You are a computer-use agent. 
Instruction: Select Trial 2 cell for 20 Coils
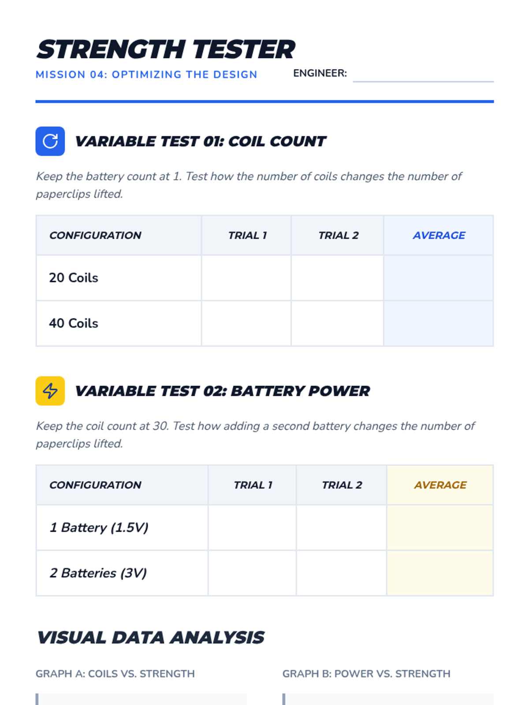click(337, 278)
